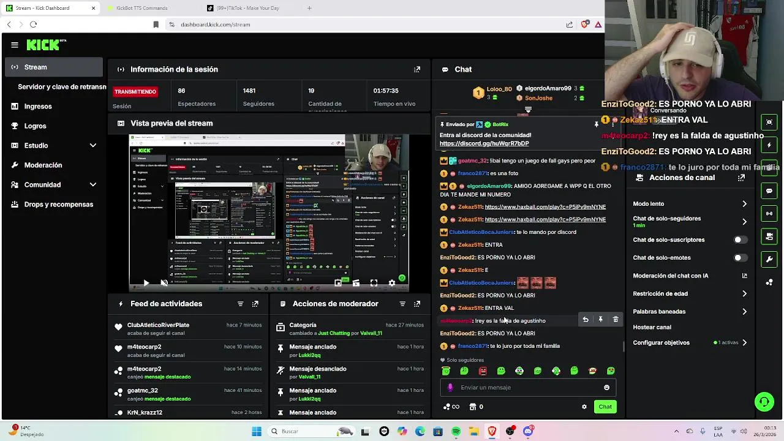Open first Zekaz511 haxball link
The width and height of the screenshot is (784, 441).
point(545,207)
